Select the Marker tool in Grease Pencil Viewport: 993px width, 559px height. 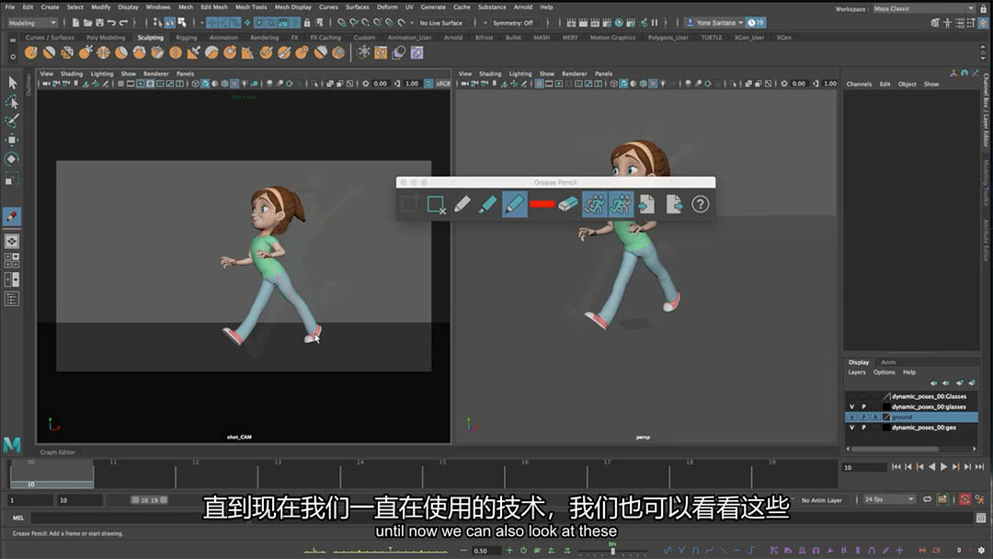tap(487, 204)
